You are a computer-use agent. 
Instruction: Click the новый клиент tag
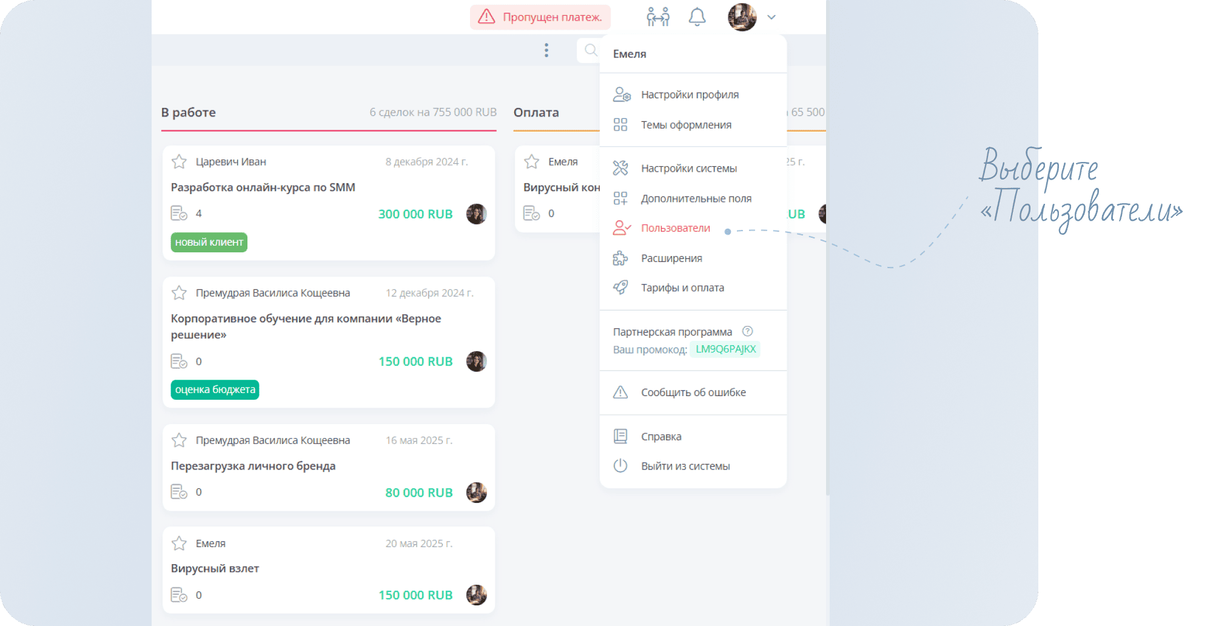point(209,242)
